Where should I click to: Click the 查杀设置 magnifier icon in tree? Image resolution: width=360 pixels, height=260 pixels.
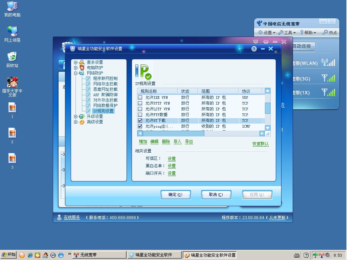coord(82,62)
